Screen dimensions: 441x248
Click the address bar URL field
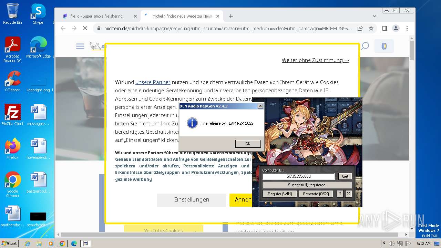click(228, 28)
